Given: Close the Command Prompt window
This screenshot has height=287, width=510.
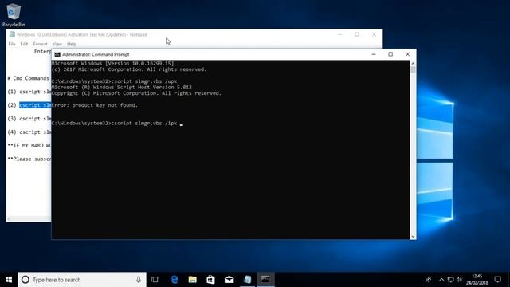Looking at the screenshot, I should 407,54.
